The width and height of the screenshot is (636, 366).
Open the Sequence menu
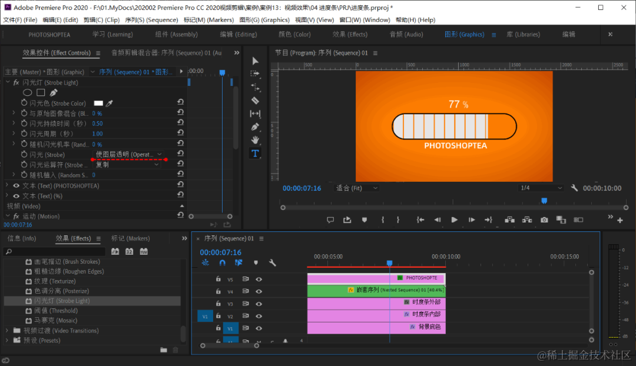click(x=152, y=20)
